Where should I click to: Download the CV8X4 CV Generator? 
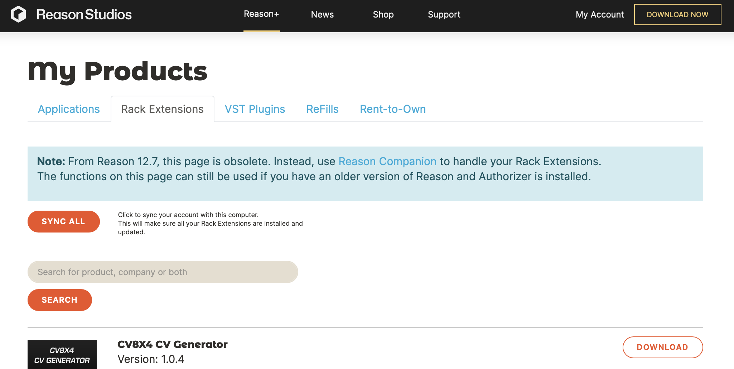(663, 347)
